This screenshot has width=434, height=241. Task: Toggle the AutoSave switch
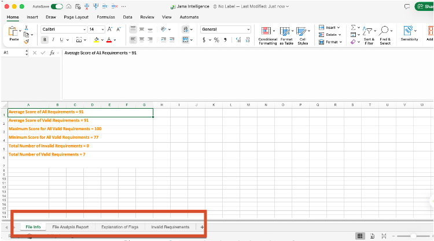tap(57, 6)
